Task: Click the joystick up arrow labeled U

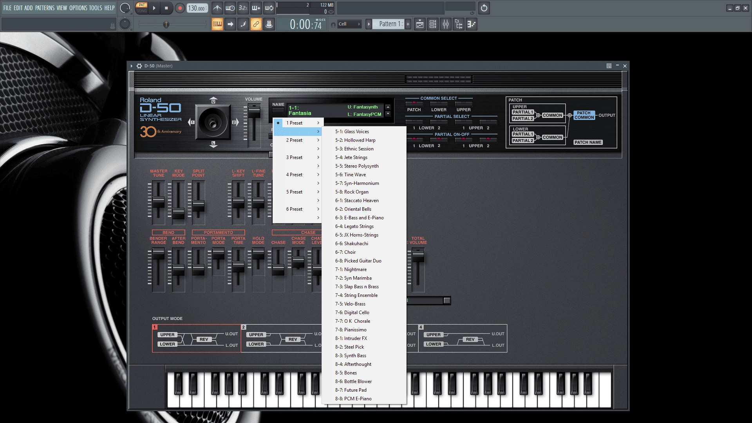Action: (x=213, y=100)
